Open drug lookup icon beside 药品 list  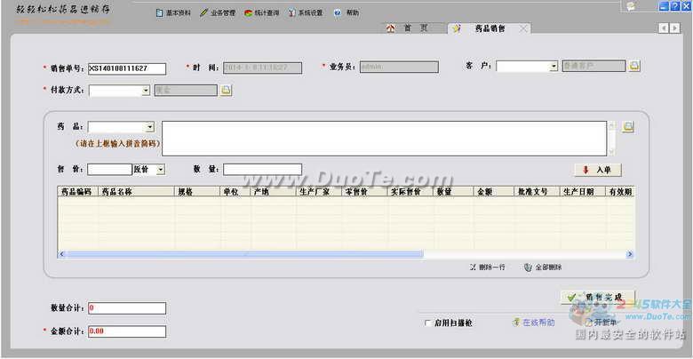coord(628,127)
